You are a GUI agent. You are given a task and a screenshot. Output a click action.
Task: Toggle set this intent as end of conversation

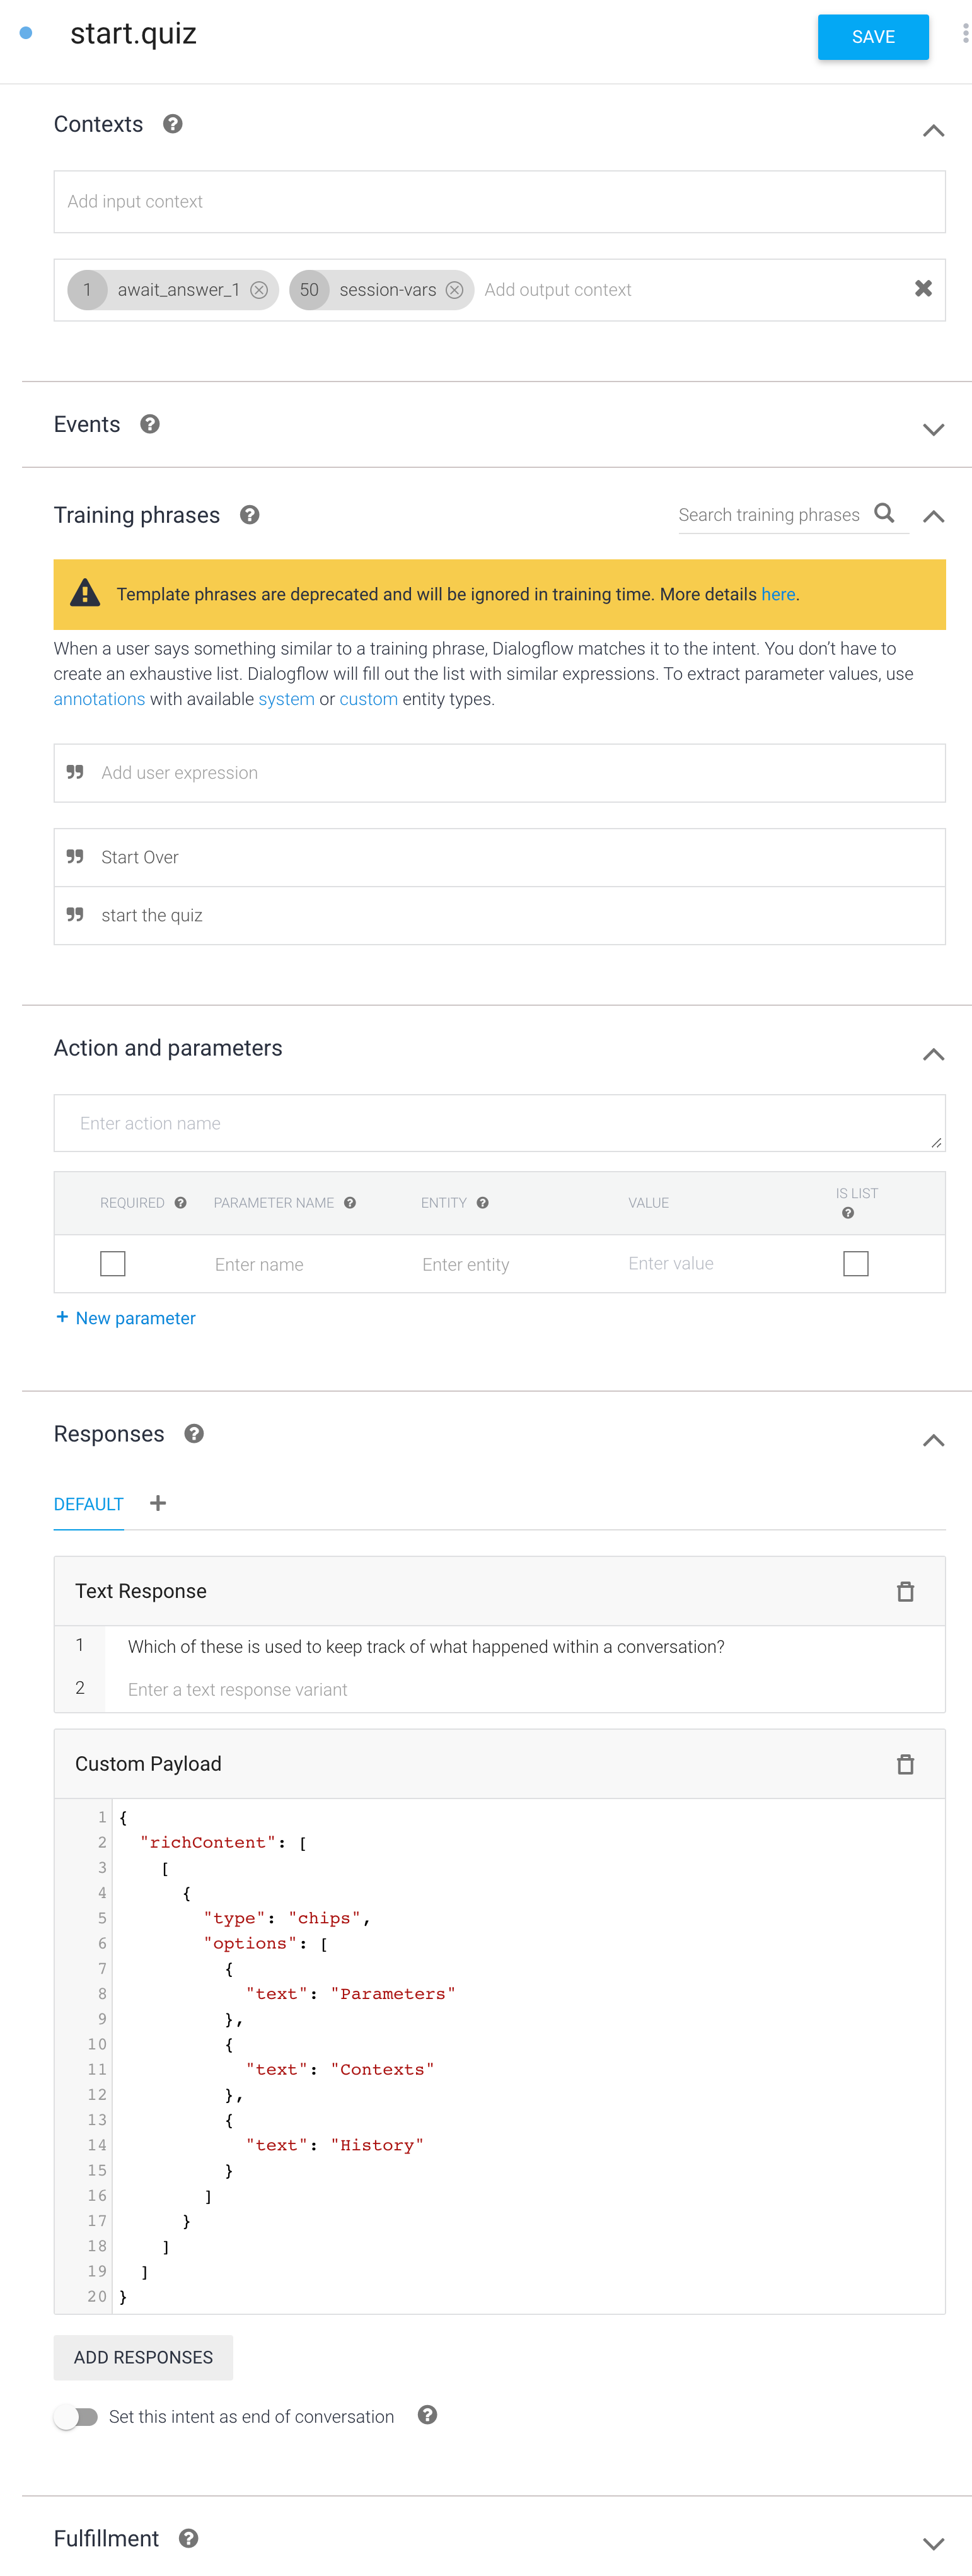pyautogui.click(x=76, y=2417)
